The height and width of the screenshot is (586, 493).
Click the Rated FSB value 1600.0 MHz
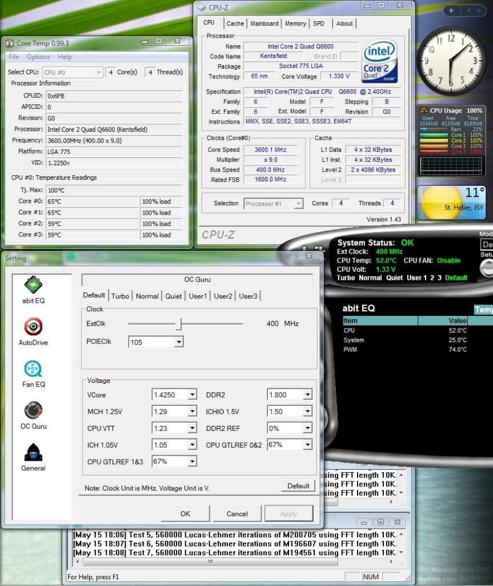pos(270,179)
